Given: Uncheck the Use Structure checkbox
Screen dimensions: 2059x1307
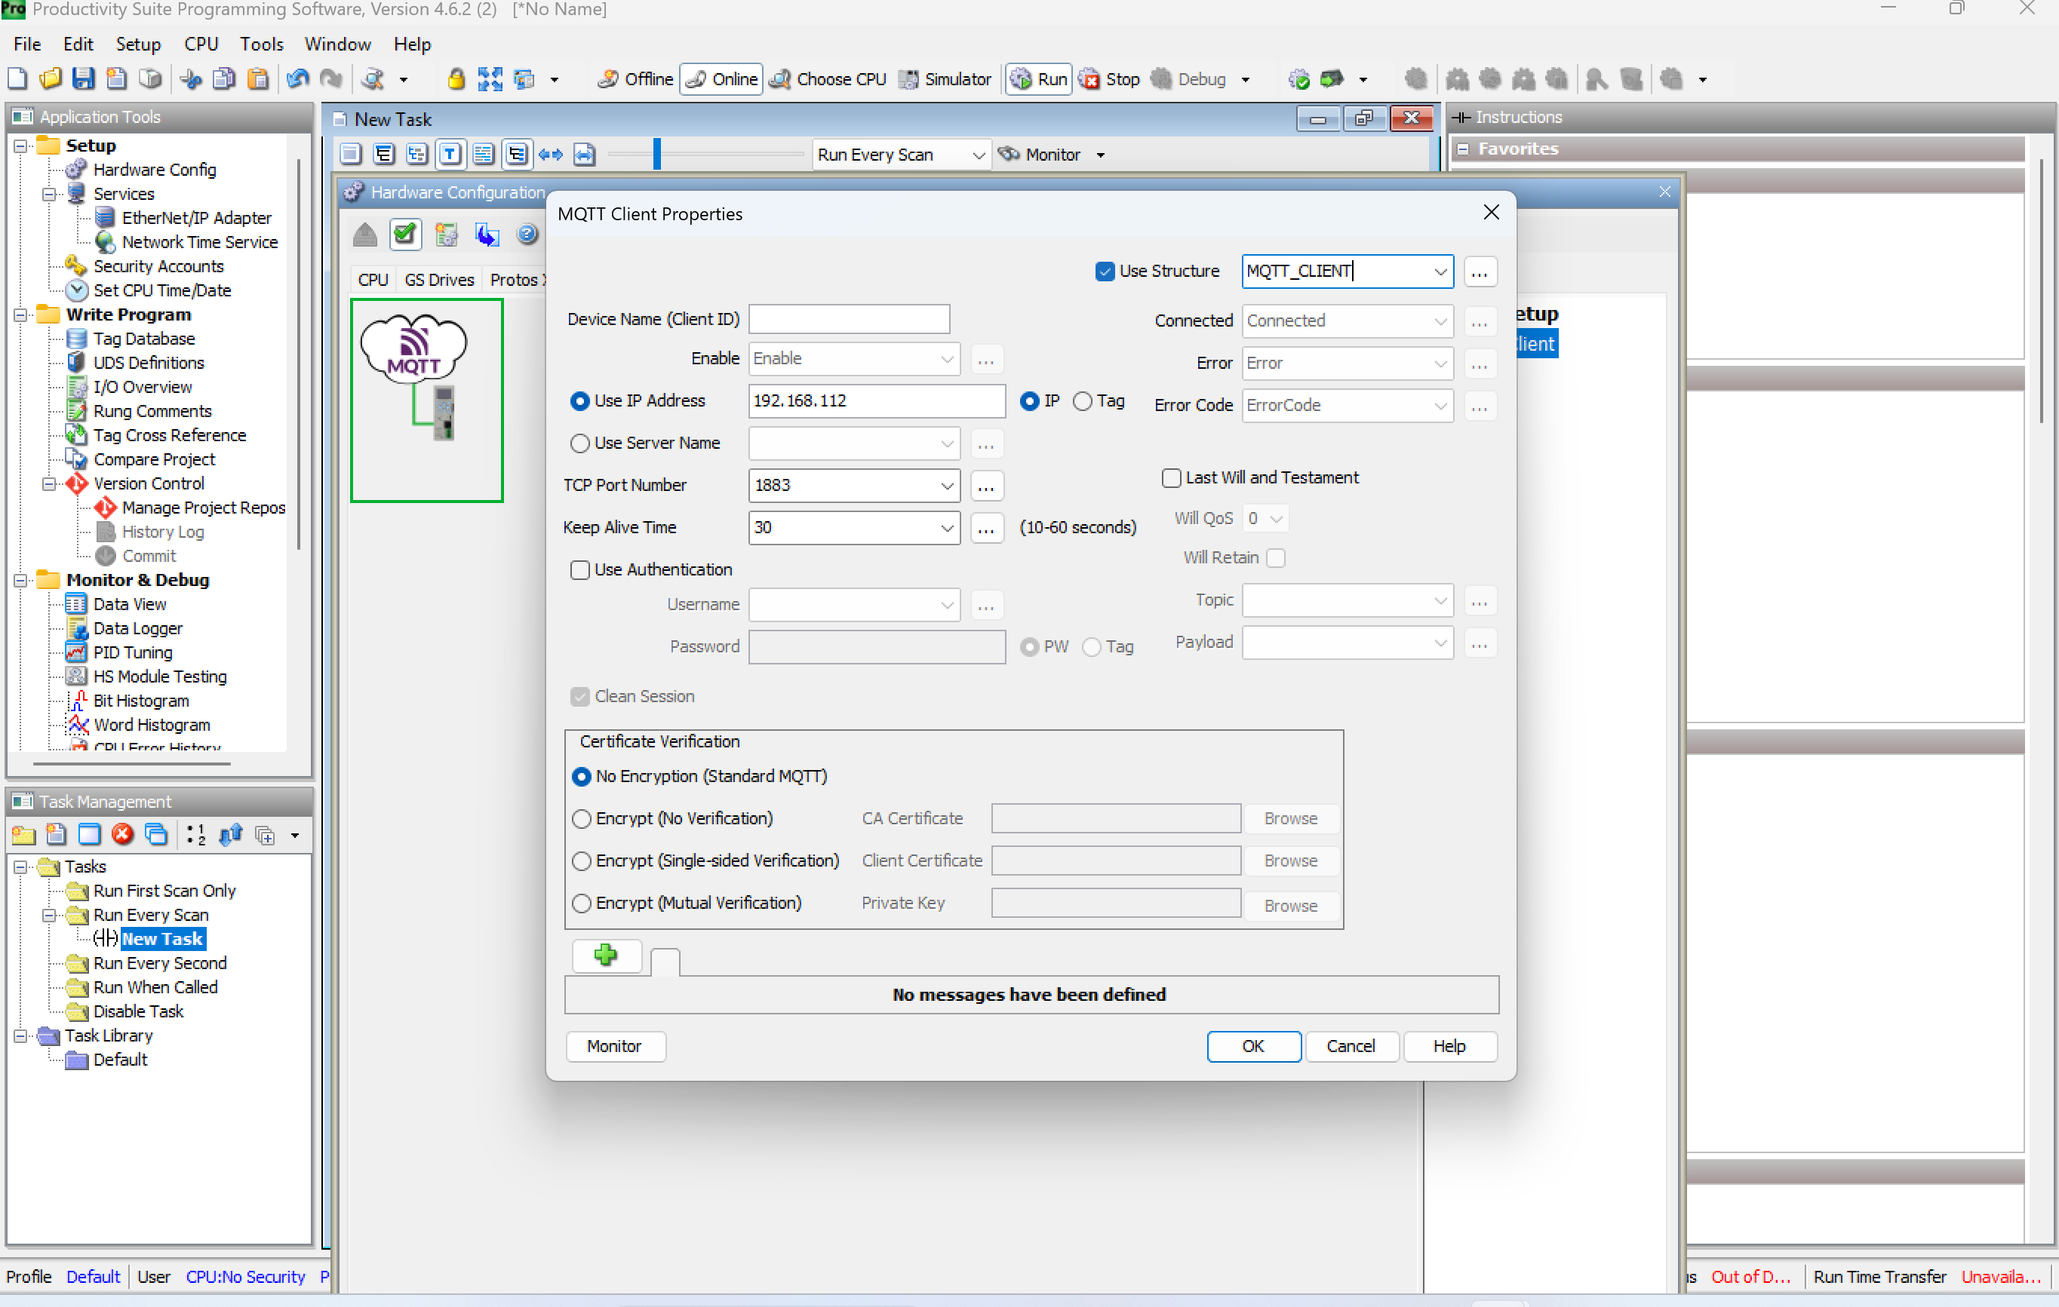Looking at the screenshot, I should 1104,271.
